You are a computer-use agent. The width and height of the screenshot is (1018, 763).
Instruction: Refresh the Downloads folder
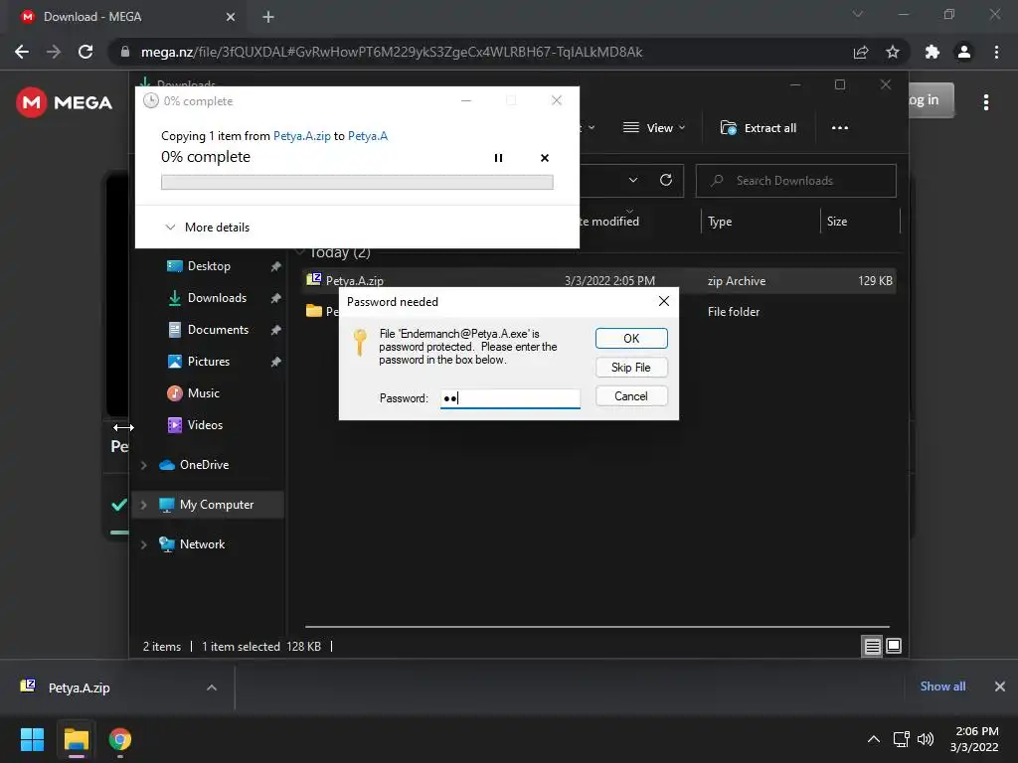[665, 180]
